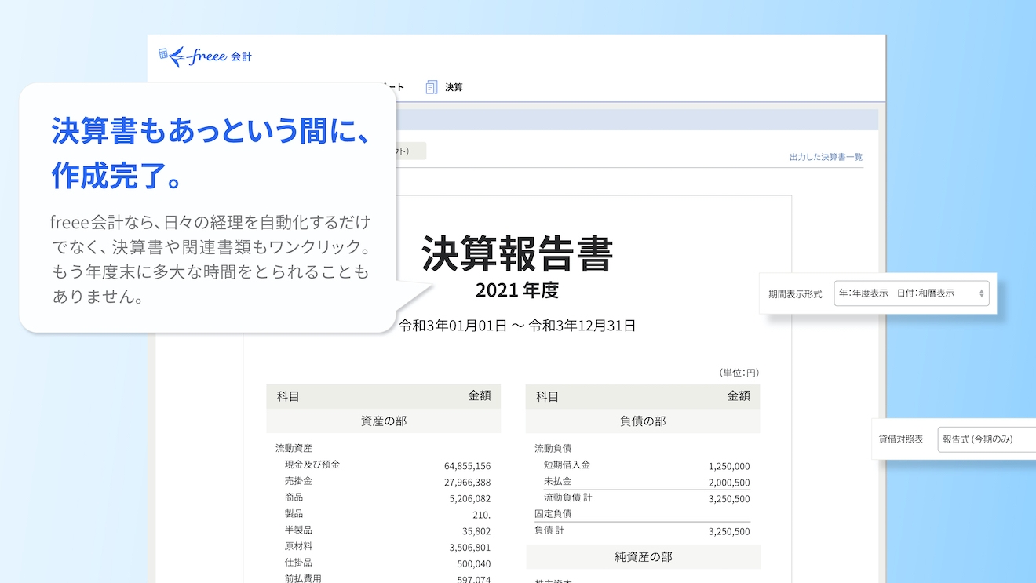Expand the 貸借対照表 報告式 (今期のみ) dropdown
This screenshot has width=1036, height=583.
(x=987, y=439)
